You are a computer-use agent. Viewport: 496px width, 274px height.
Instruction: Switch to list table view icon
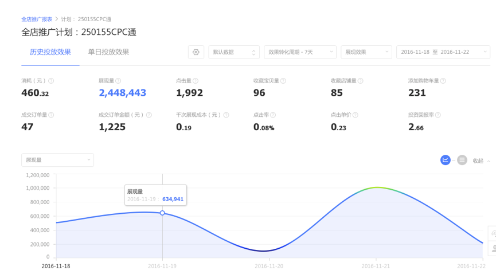tap(462, 161)
